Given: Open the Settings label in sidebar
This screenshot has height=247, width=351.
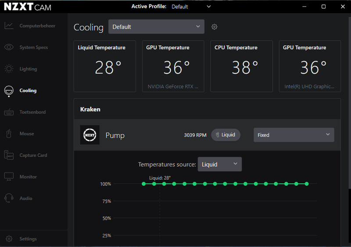Looking at the screenshot, I should pyautogui.click(x=28, y=239).
